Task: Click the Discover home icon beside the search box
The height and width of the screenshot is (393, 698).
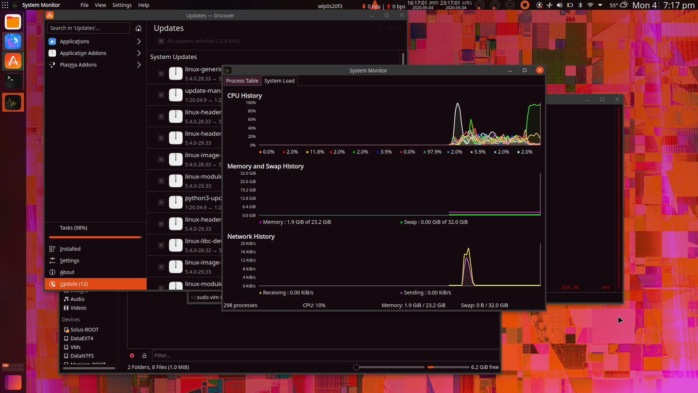Action: pos(139,28)
